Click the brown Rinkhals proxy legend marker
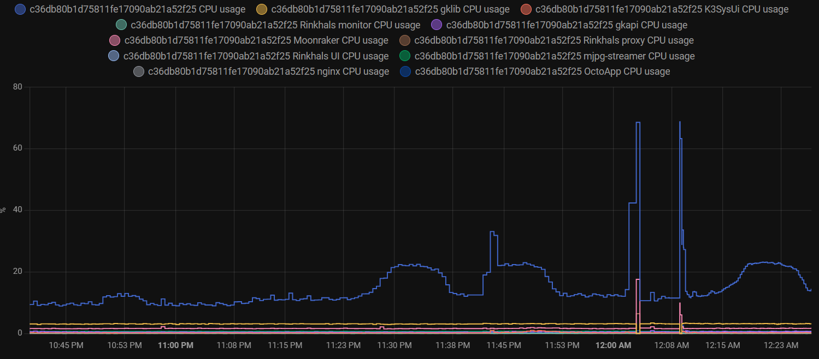This screenshot has height=359, width=819. [x=403, y=40]
